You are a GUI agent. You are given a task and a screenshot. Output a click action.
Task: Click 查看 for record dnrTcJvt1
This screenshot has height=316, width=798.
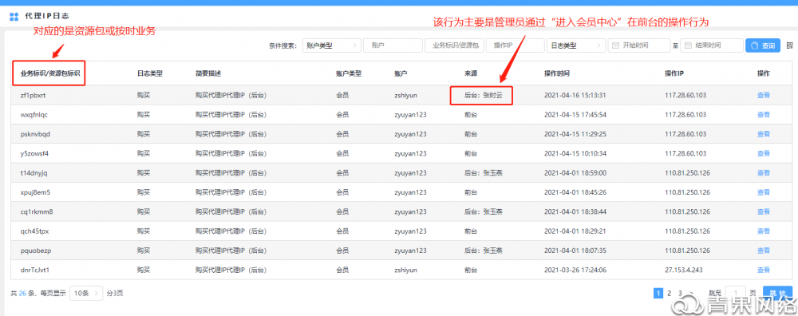(764, 270)
